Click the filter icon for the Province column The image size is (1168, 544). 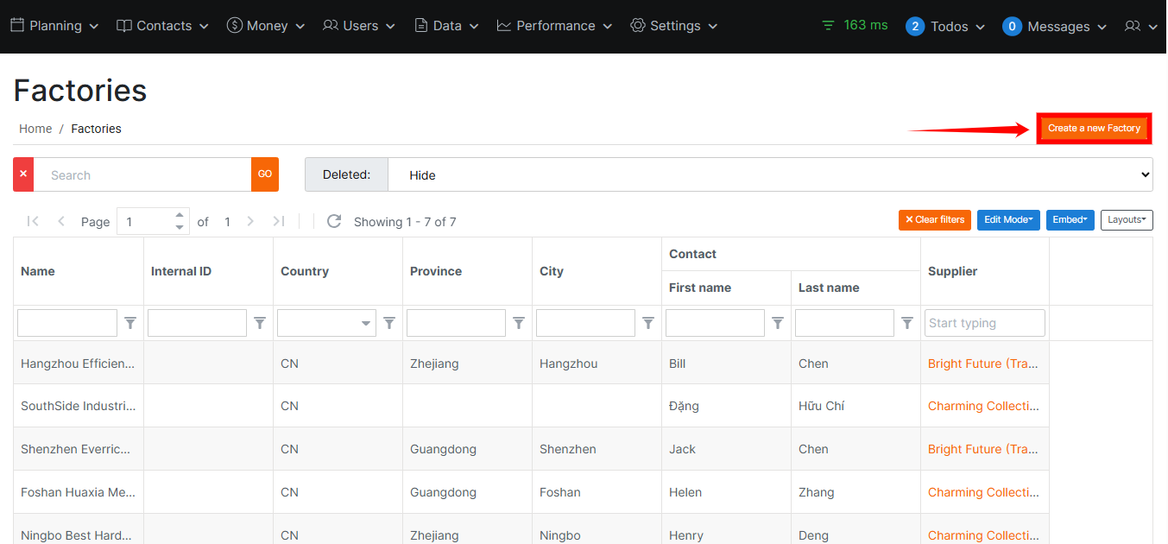519,323
